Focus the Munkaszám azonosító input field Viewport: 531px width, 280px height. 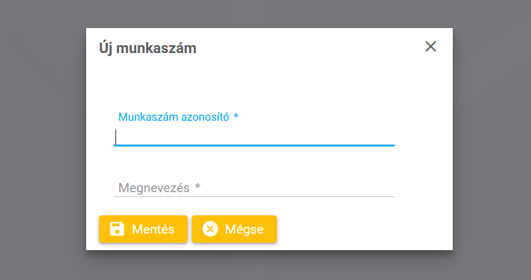[x=254, y=136]
